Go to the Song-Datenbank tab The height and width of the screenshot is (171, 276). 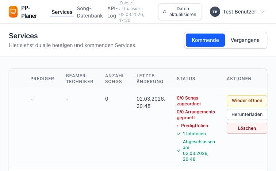90,12
